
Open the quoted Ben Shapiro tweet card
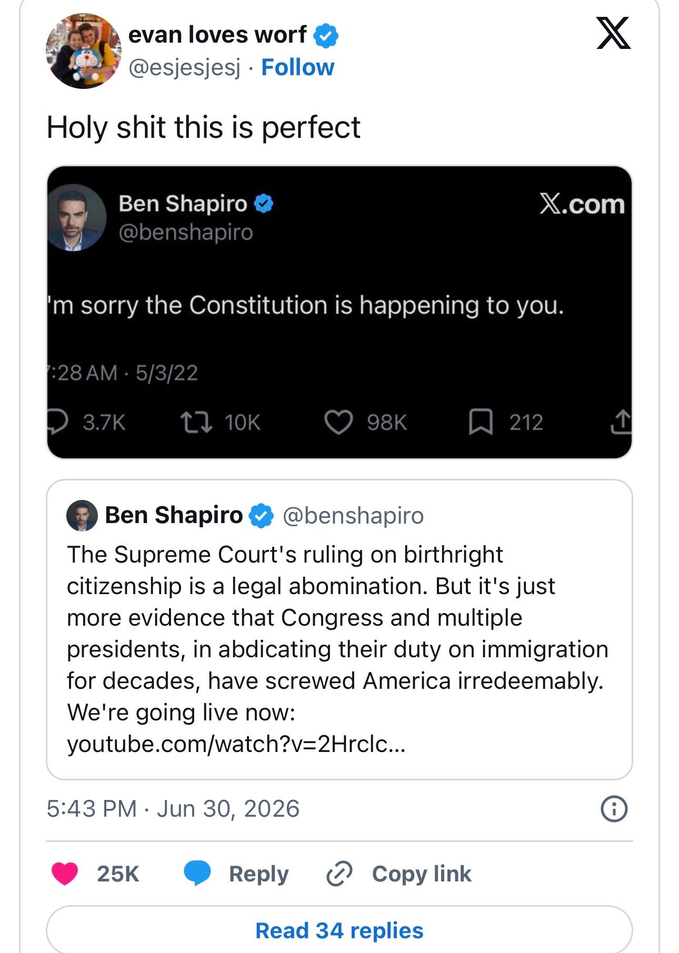[339, 629]
